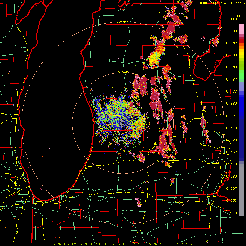Click the 0.360 scale value
246x246 pixels.
pos(232,177)
